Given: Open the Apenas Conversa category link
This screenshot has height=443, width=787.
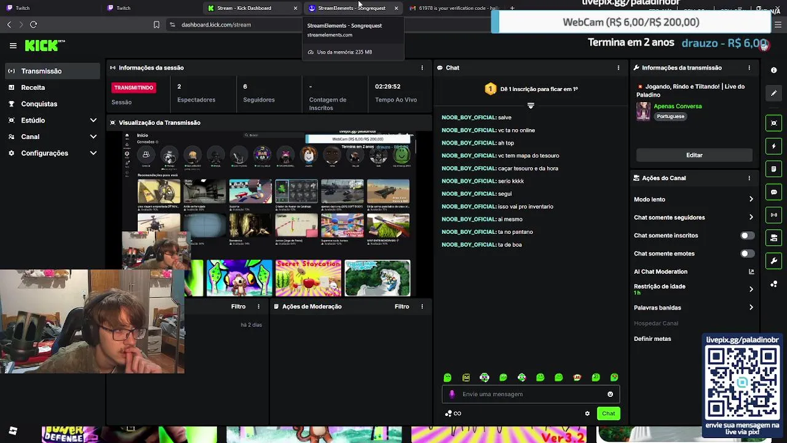Looking at the screenshot, I should coord(678,106).
